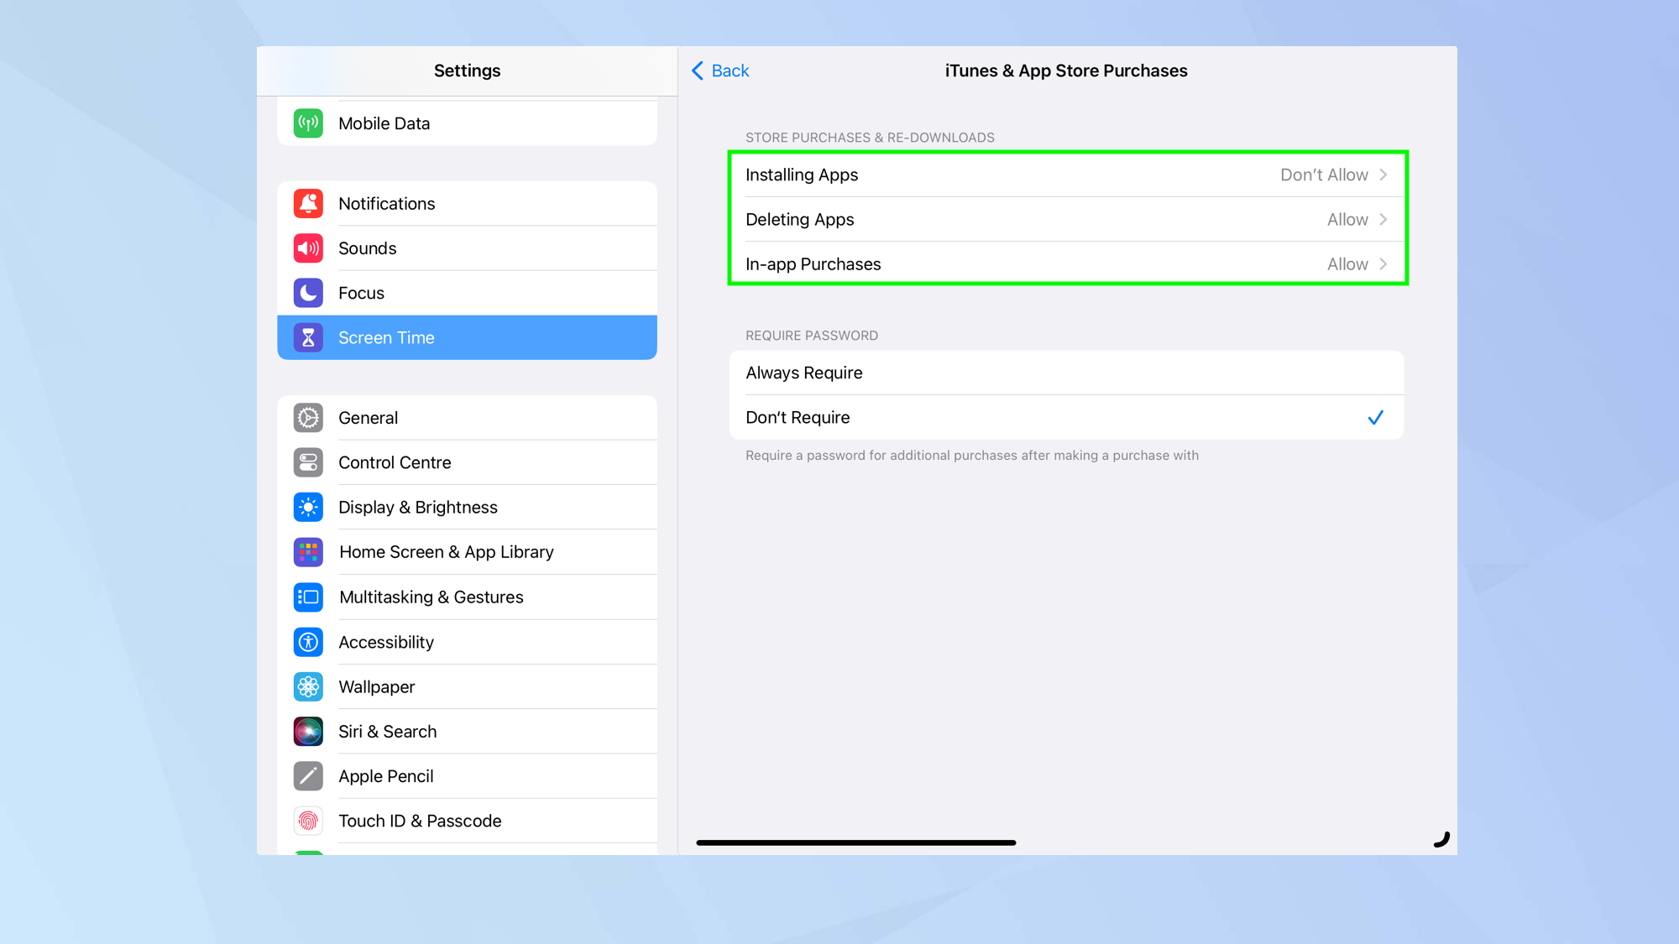
Task: Open Home Screen & App Library settings
Action: coord(467,552)
